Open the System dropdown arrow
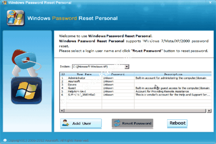Viewport: 216px width, 144px height. (127, 67)
